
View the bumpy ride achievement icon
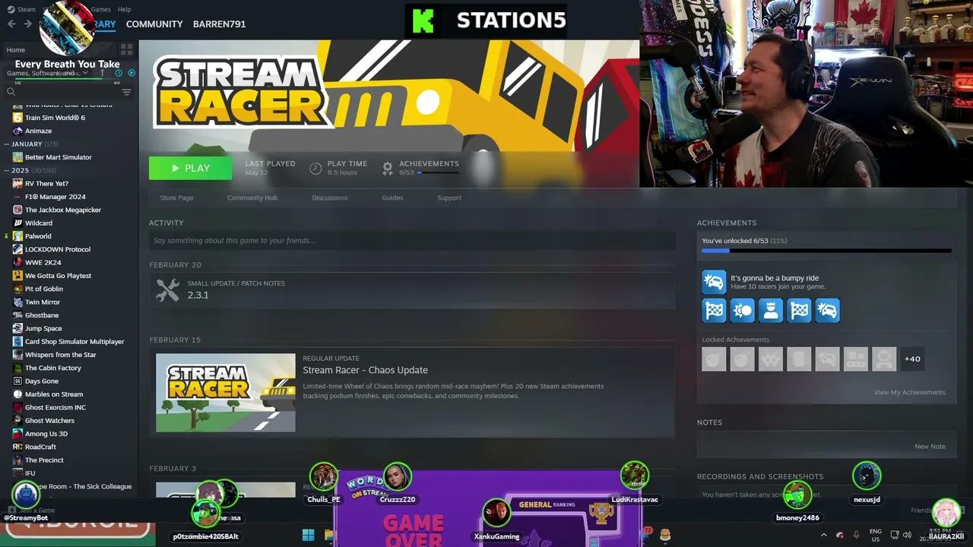click(714, 282)
